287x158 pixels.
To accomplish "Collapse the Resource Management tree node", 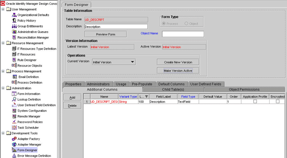I will click(3, 43).
